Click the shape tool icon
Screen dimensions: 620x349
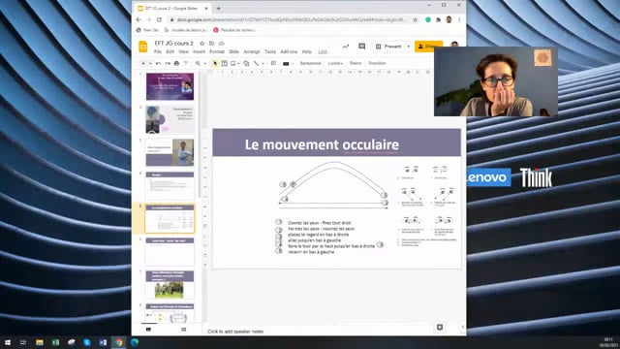click(x=246, y=63)
